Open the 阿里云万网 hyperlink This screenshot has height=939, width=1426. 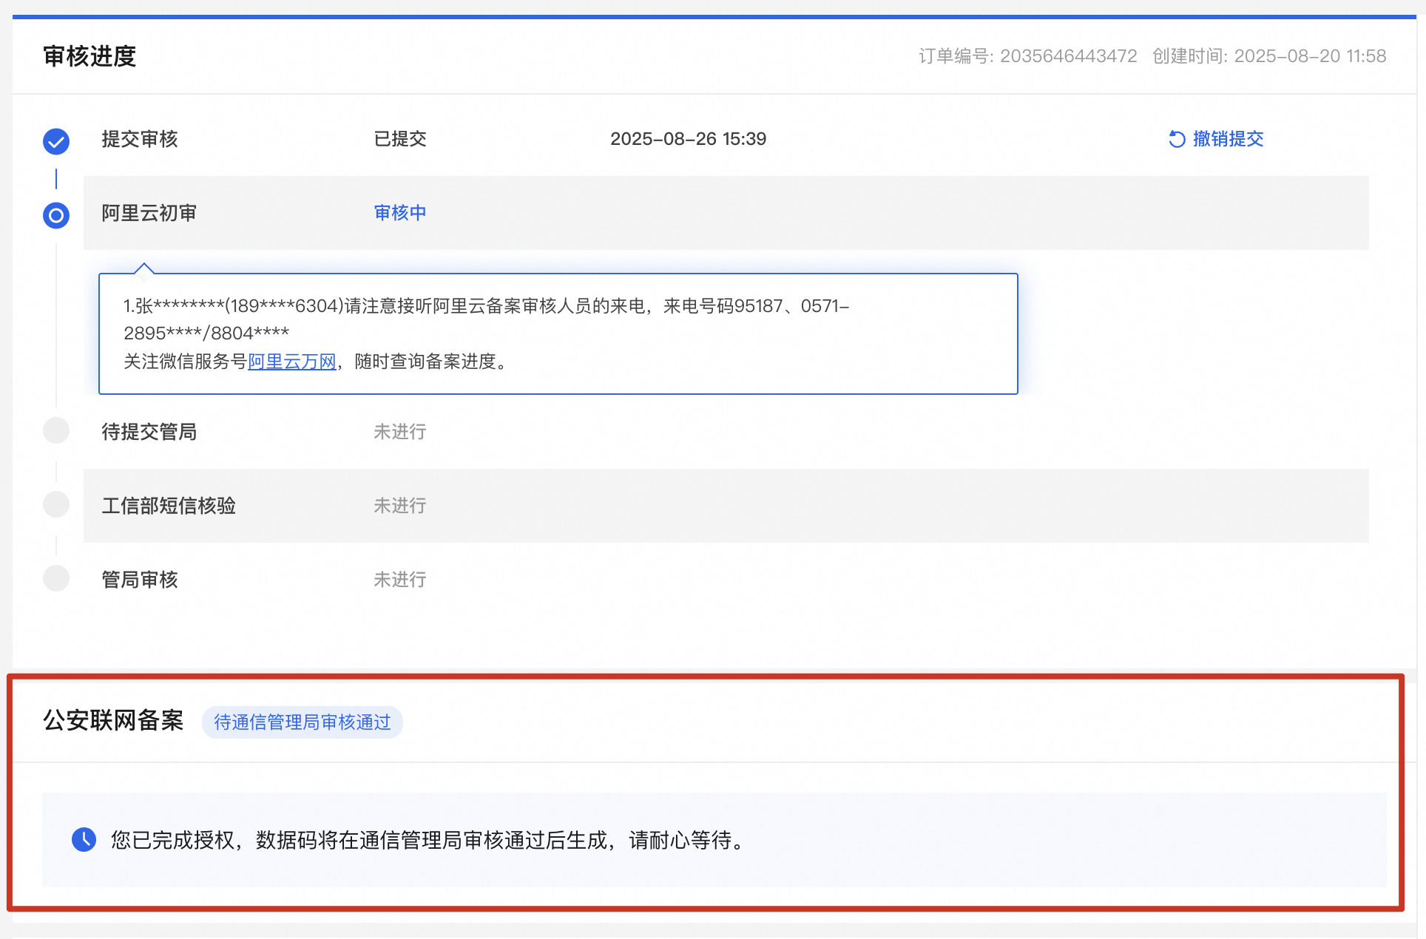tap(291, 362)
